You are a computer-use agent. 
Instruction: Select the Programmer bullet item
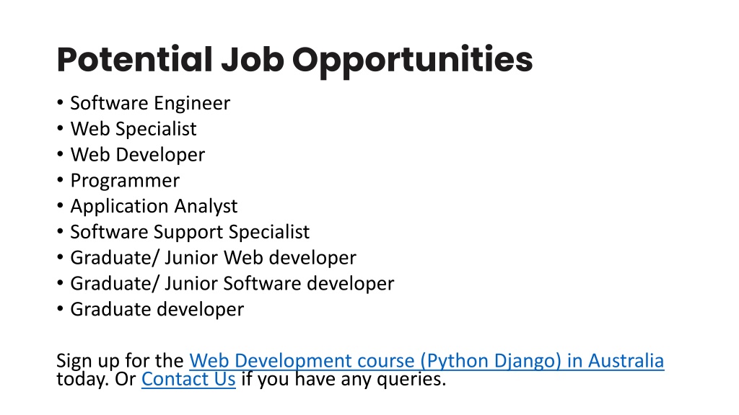125,181
